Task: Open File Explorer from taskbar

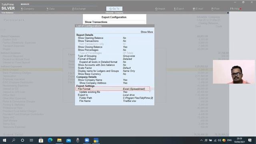Action: [59, 140]
